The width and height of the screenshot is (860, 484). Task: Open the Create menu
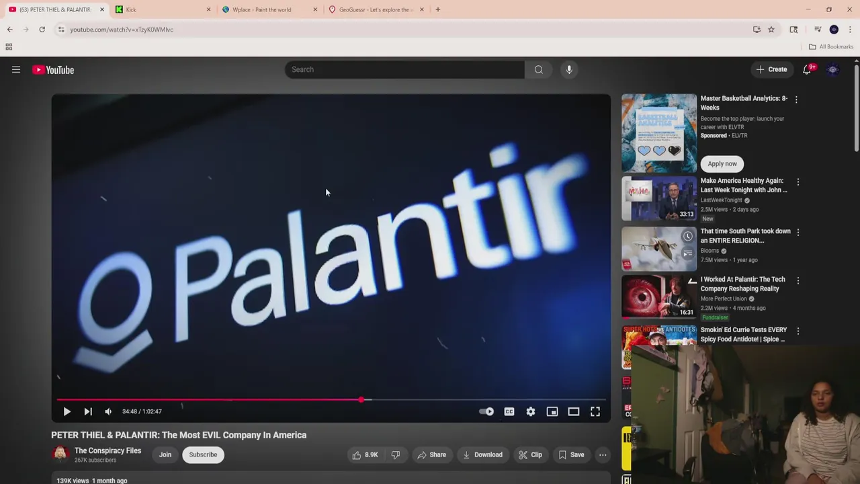tap(771, 69)
